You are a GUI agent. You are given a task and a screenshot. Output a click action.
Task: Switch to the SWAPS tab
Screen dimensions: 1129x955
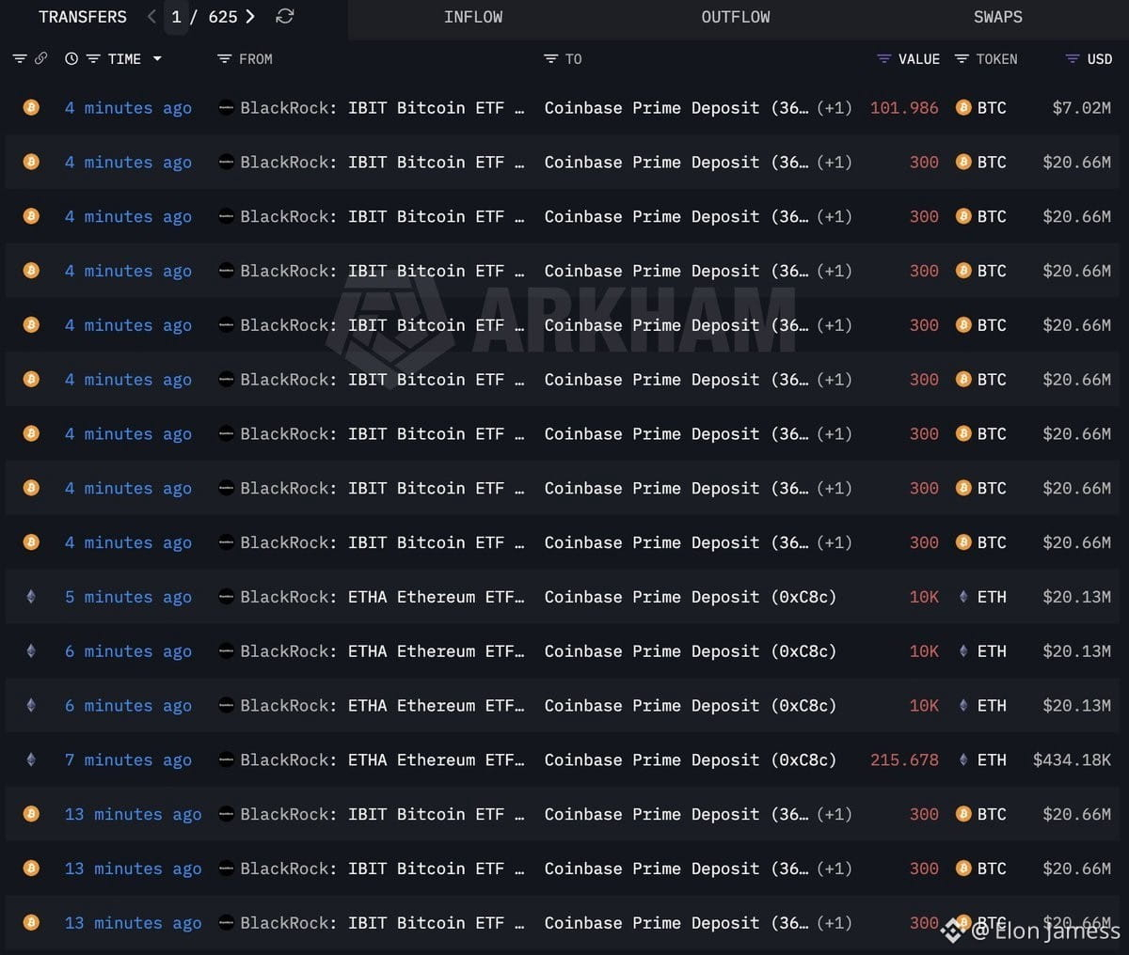(998, 17)
